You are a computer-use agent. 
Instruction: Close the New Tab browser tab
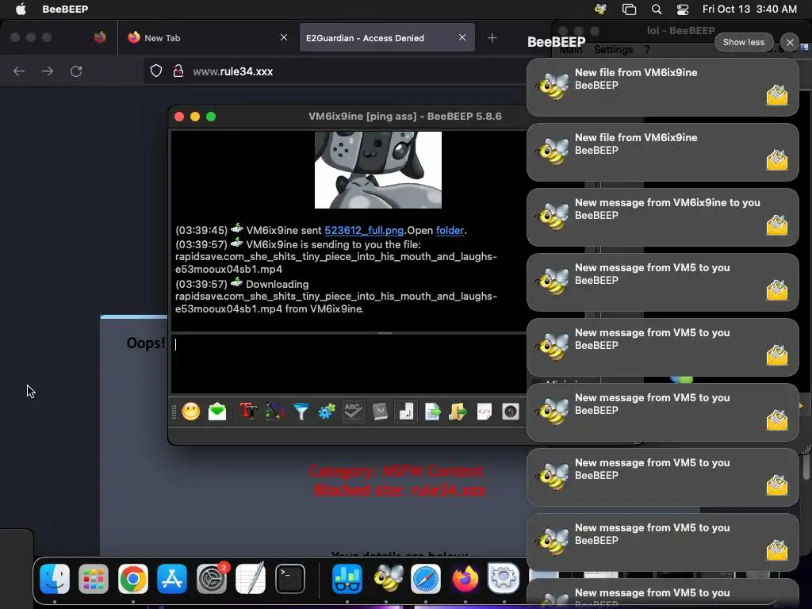coord(284,37)
